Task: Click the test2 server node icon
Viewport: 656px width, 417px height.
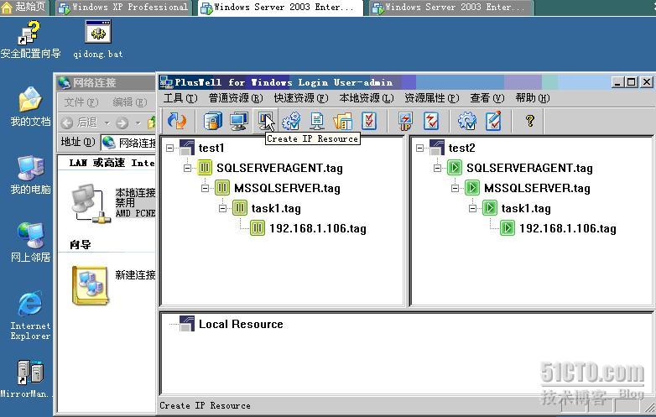Action: pyautogui.click(x=437, y=147)
